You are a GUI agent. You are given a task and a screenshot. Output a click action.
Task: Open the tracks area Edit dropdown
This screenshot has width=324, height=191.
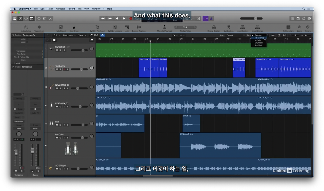coord(56,35)
